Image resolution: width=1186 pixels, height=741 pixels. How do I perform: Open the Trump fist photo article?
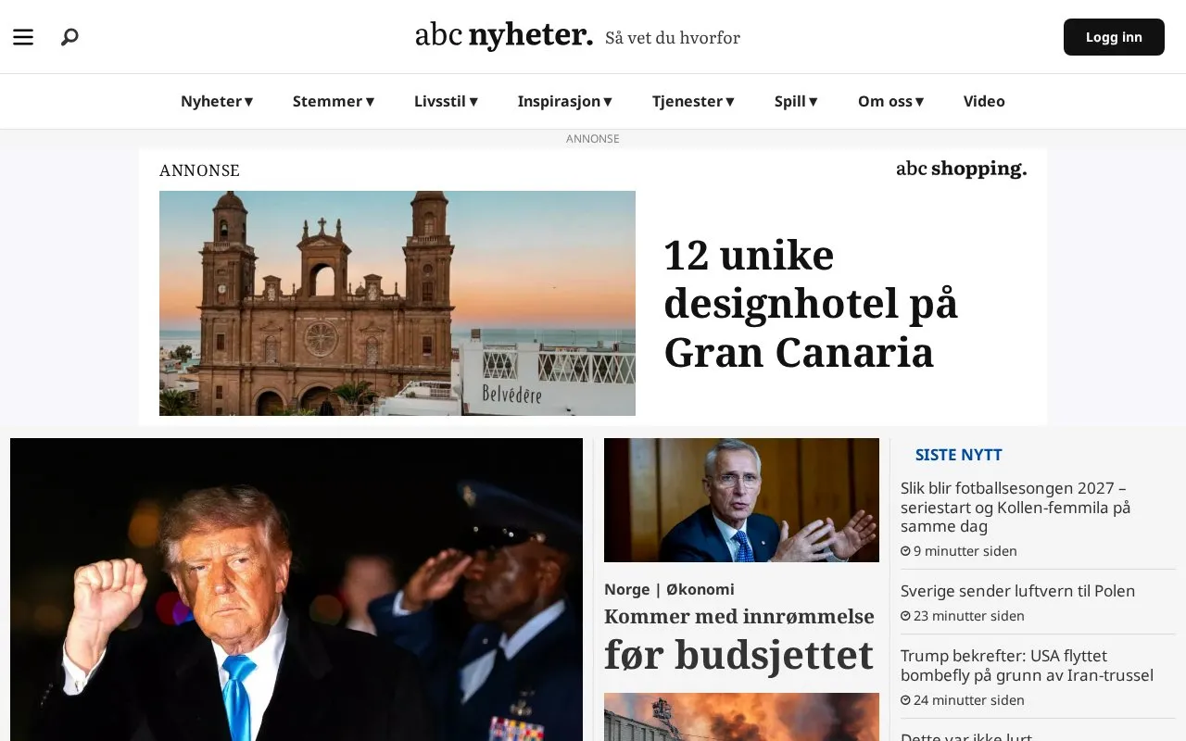point(296,589)
